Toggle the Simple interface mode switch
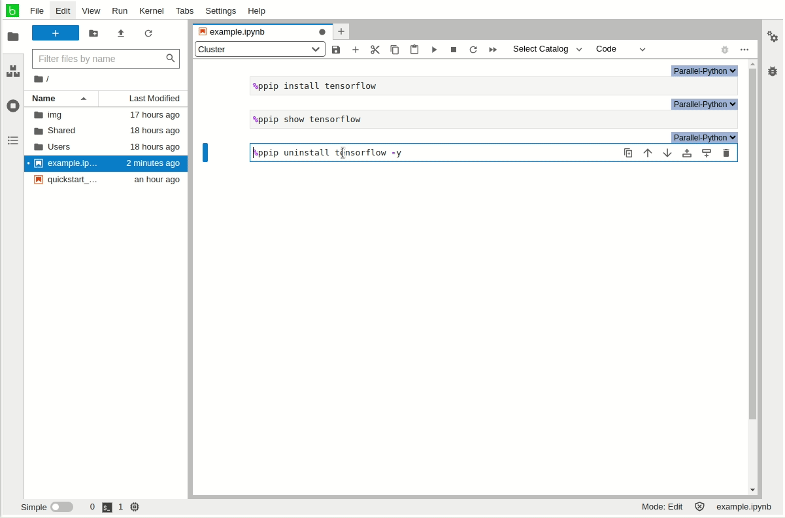This screenshot has width=785, height=518. 61,507
